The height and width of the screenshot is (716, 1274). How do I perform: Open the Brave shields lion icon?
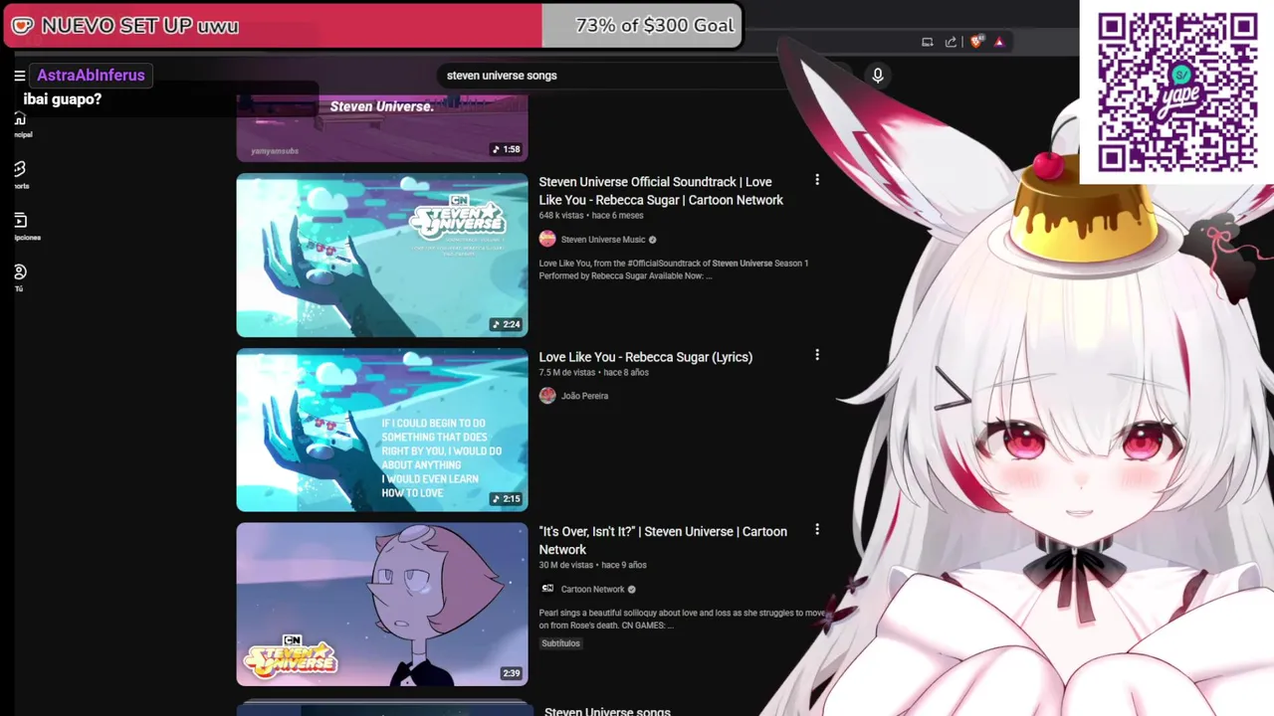tap(975, 42)
